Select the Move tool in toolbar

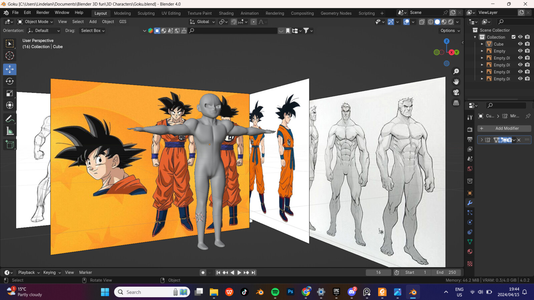tap(10, 69)
